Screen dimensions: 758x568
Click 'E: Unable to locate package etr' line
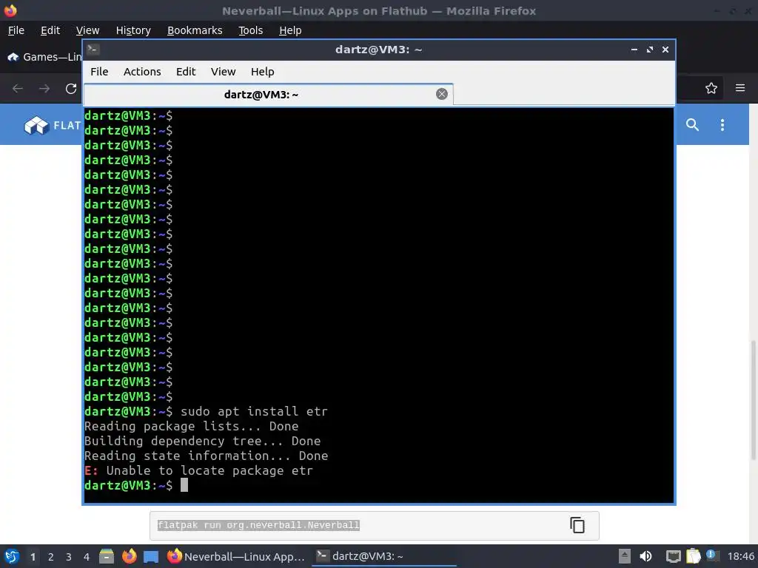(198, 471)
